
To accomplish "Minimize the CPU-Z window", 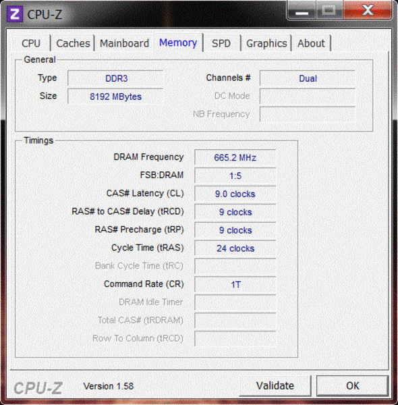I will 302,10.
